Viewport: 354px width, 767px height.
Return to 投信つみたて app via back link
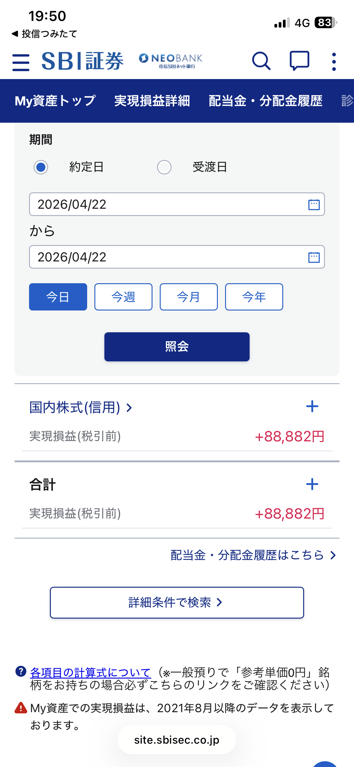(x=45, y=34)
